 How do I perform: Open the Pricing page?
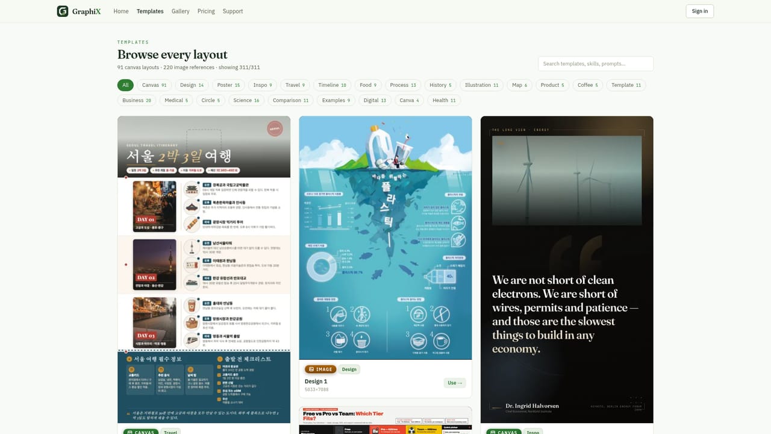pos(206,11)
